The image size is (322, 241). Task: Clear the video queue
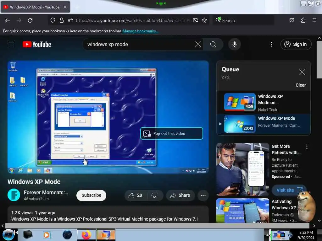(301, 85)
